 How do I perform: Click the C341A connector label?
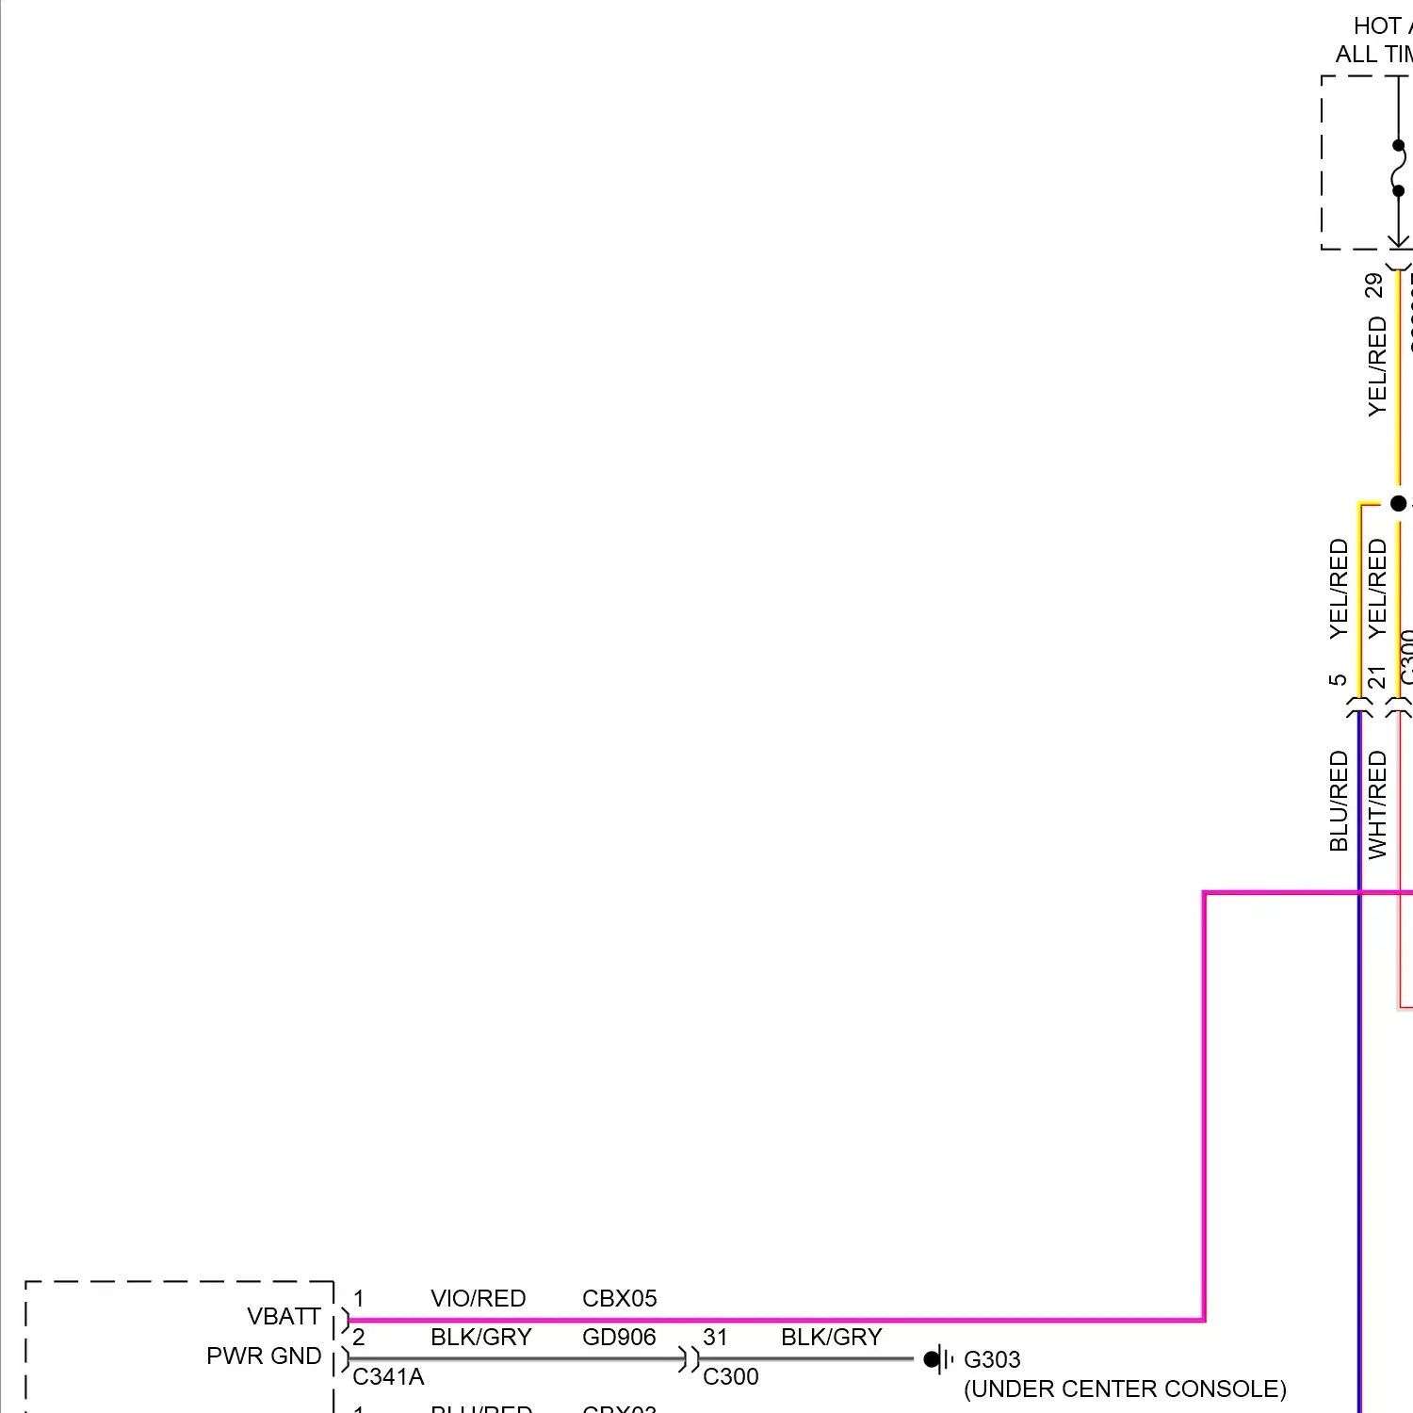(388, 1376)
